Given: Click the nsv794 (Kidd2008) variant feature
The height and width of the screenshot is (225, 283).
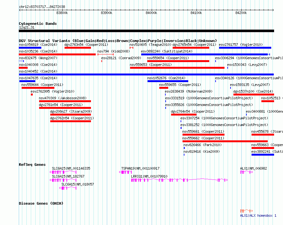Looking at the screenshot, I should [x=105, y=54].
